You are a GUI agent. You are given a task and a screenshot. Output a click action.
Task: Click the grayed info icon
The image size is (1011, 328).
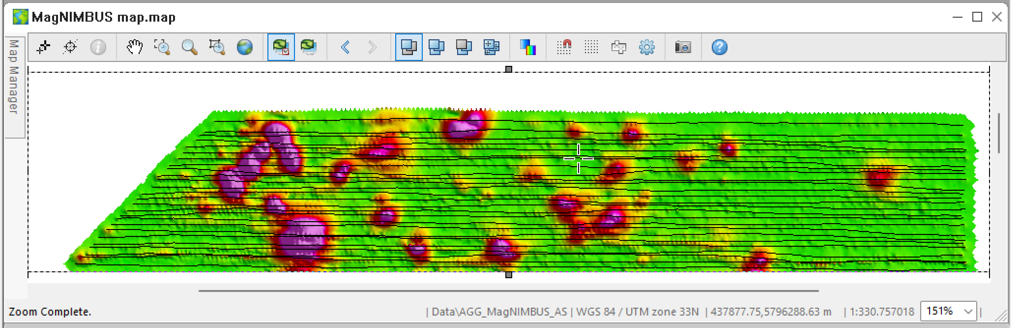(x=98, y=47)
